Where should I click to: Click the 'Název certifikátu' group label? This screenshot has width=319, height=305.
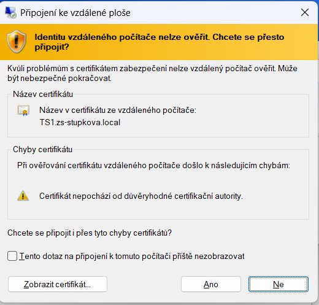(x=43, y=95)
